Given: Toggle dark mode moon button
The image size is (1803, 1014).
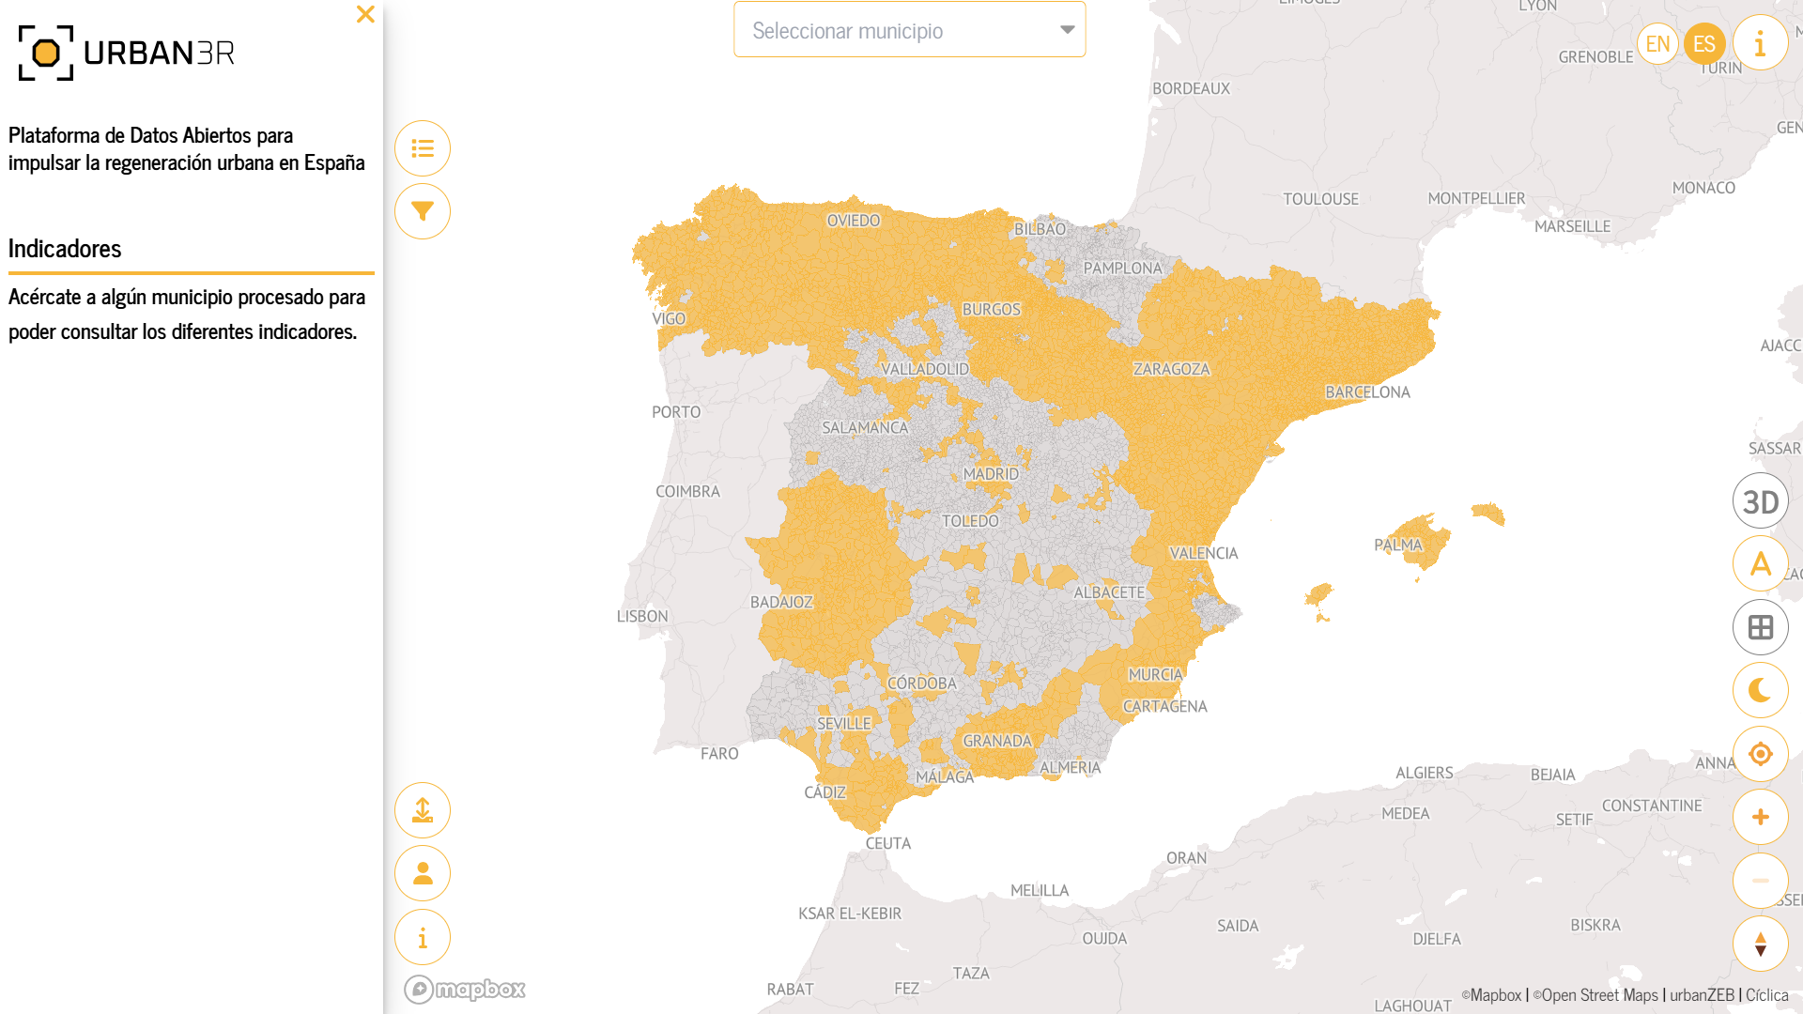Looking at the screenshot, I should pyautogui.click(x=1761, y=690).
